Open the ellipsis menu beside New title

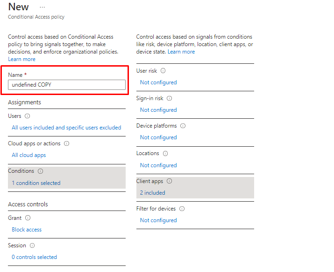(x=42, y=7)
